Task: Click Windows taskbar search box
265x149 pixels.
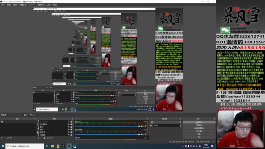Action: [25, 146]
